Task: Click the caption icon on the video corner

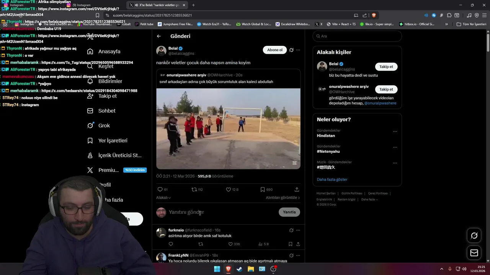Action: click(x=294, y=163)
